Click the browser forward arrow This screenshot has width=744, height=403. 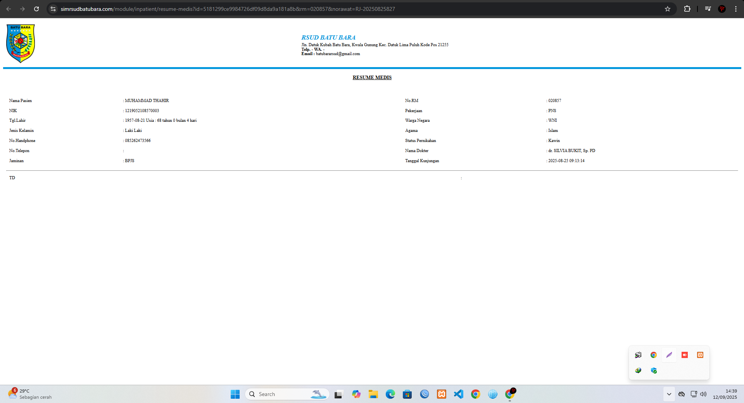[x=22, y=9]
